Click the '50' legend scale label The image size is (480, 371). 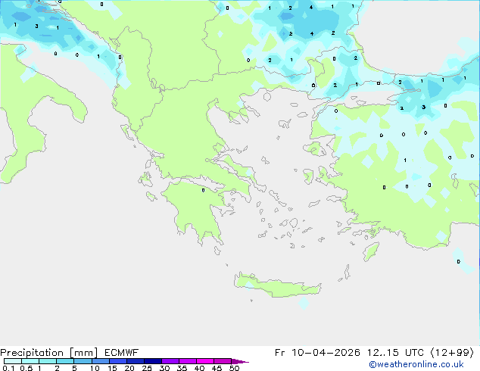click(x=234, y=368)
